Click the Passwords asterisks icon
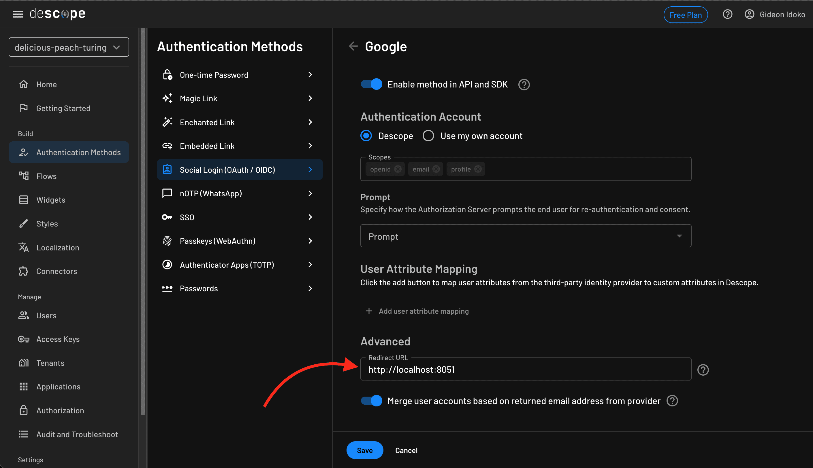 pyautogui.click(x=168, y=288)
